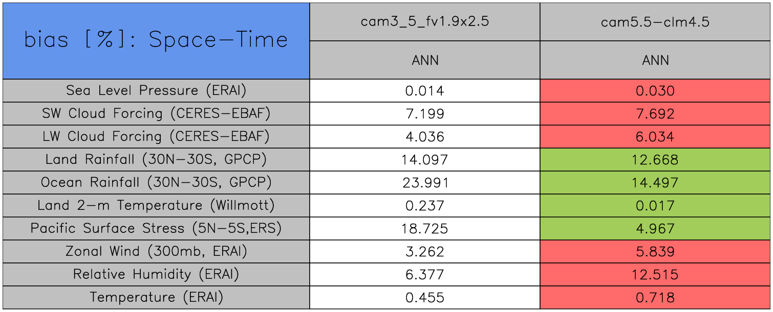Click the Pacific Surface Stress (5N-5S,ERS) label
The height and width of the screenshot is (312, 773).
point(156,228)
